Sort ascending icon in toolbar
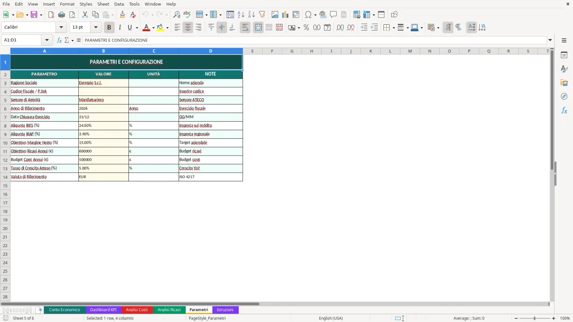Screen dimensions: 573x322 tap(241, 15)
